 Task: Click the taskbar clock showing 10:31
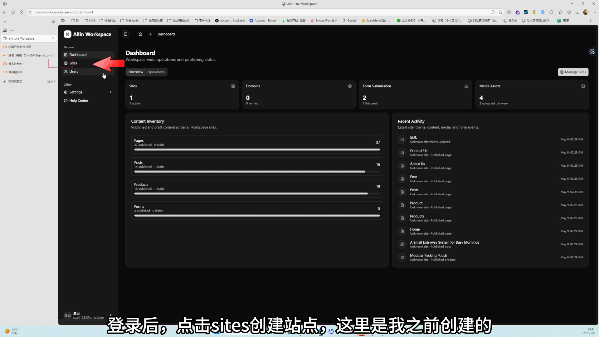click(x=589, y=331)
